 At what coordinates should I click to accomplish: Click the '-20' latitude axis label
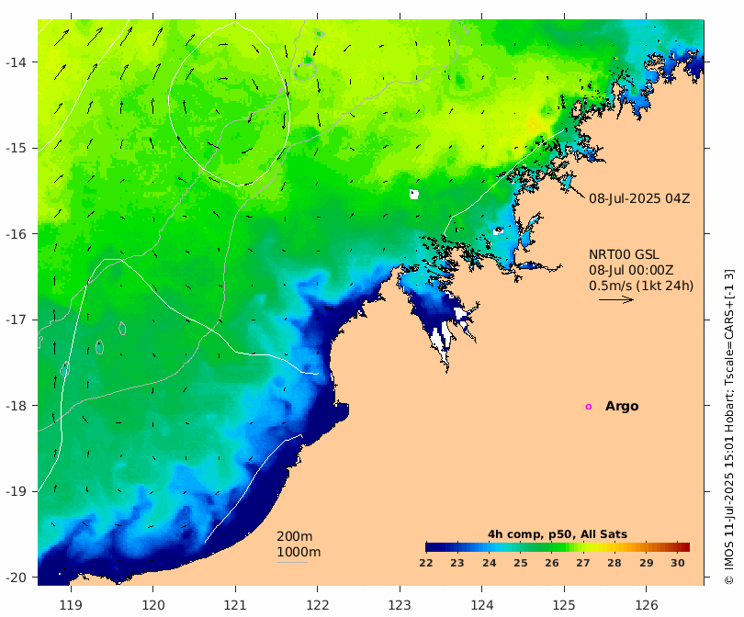pyautogui.click(x=16, y=578)
